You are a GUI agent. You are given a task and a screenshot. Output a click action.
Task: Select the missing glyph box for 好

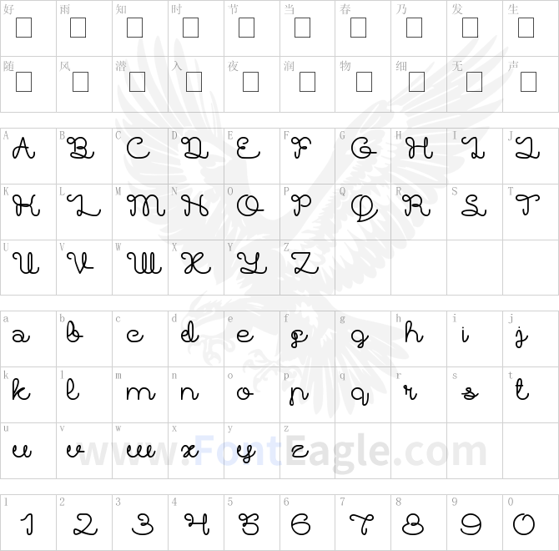tap(24, 28)
